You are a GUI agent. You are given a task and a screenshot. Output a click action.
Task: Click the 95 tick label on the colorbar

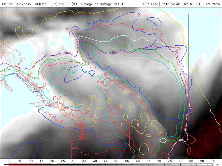213,161
